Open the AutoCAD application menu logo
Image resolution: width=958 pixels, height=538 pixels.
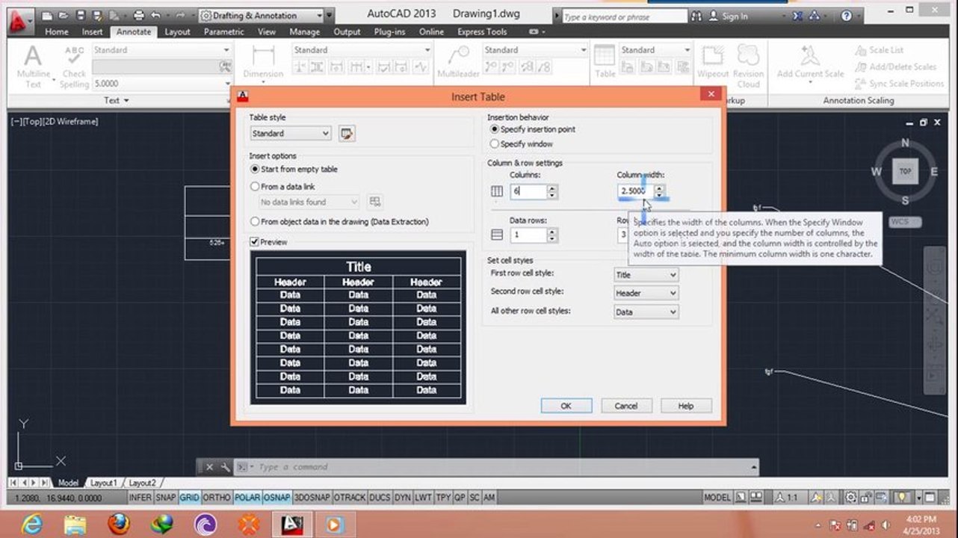18,21
